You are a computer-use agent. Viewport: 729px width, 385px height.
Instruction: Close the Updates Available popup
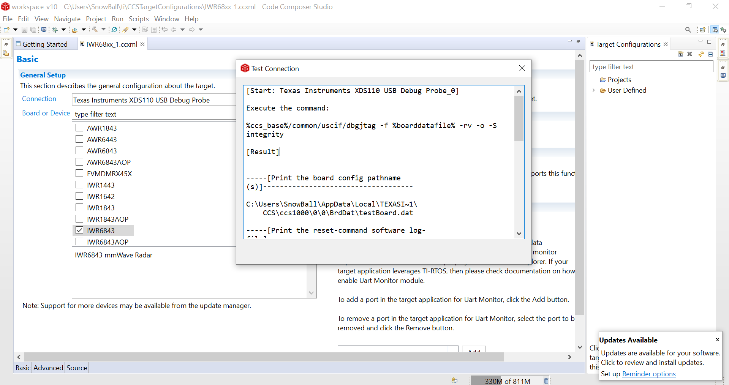pyautogui.click(x=717, y=340)
